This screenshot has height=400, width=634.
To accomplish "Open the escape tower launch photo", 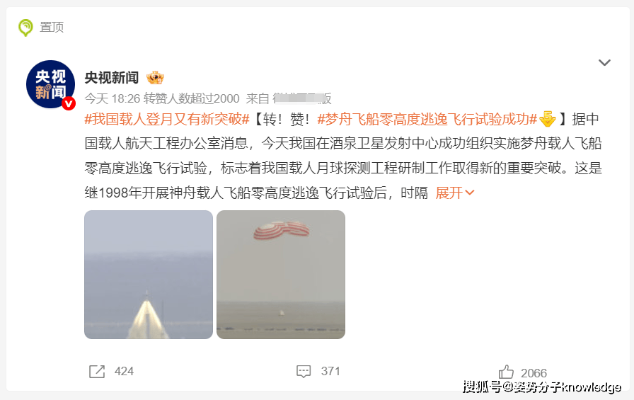I will pyautogui.click(x=149, y=275).
